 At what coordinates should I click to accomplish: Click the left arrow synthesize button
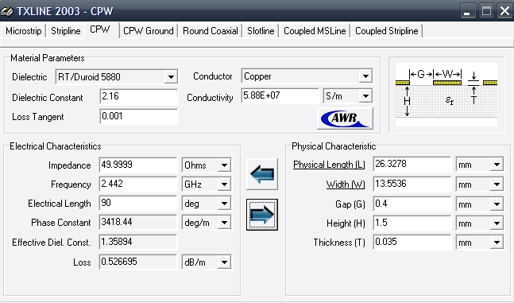pyautogui.click(x=262, y=173)
